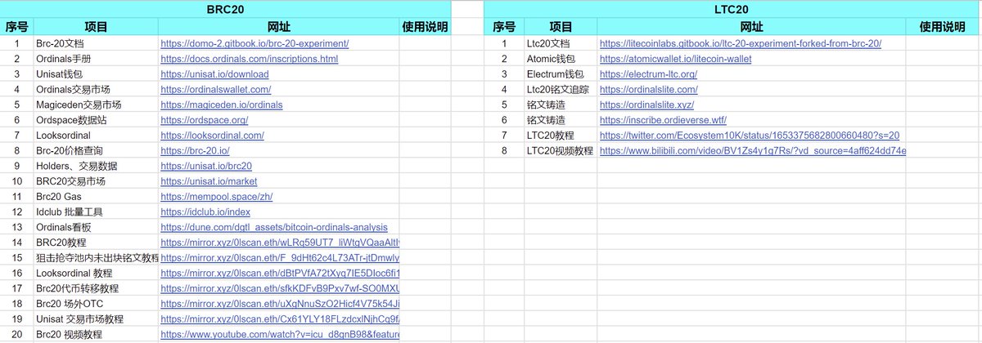The image size is (982, 343).
Task: Select the BRC20 table 项目 header
Action: coord(96,27)
